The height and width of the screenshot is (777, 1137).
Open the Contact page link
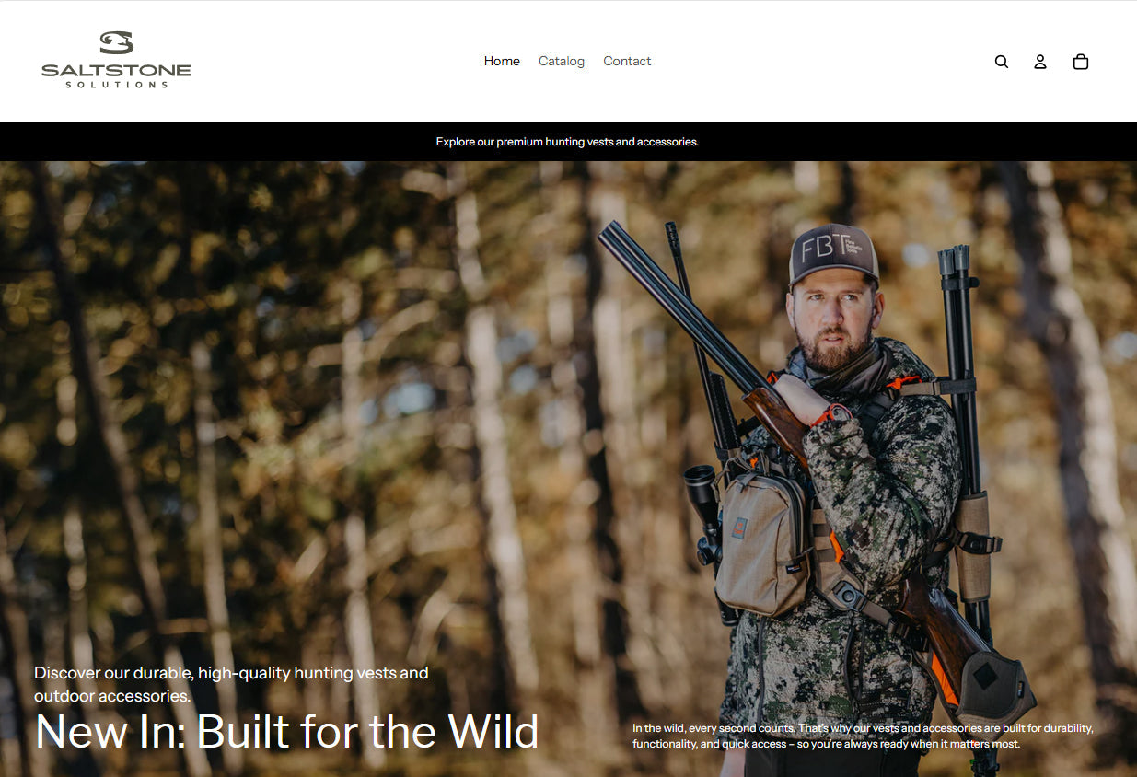pyautogui.click(x=627, y=61)
